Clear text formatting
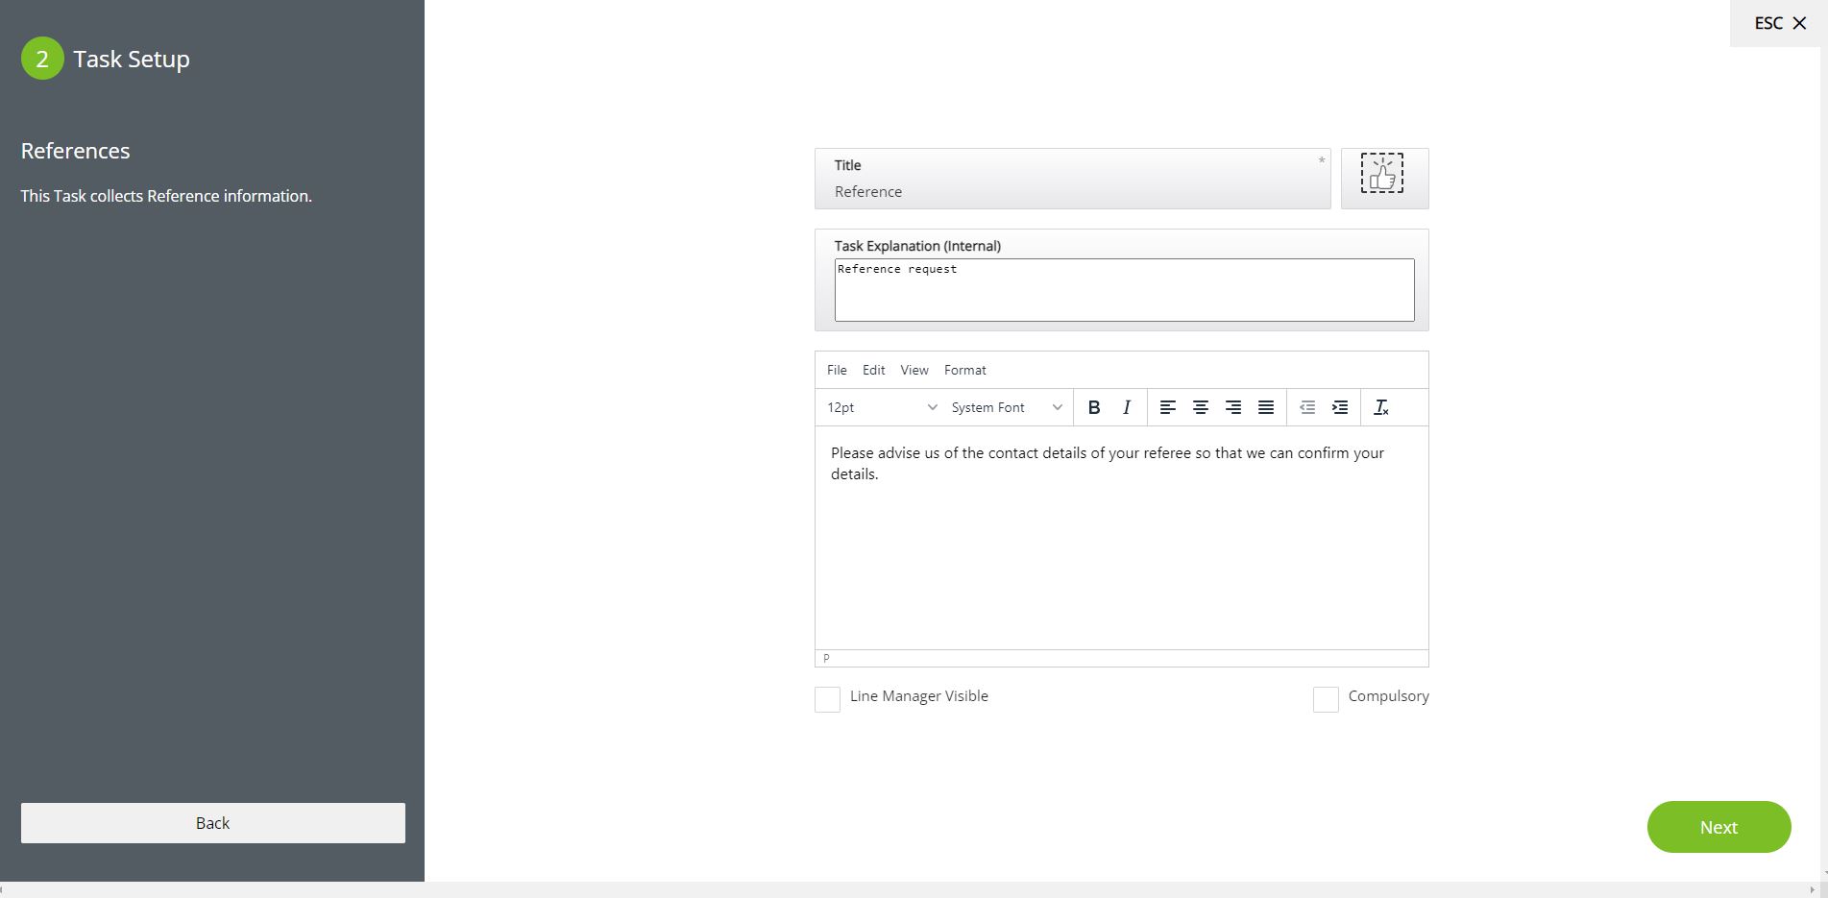 1381,407
